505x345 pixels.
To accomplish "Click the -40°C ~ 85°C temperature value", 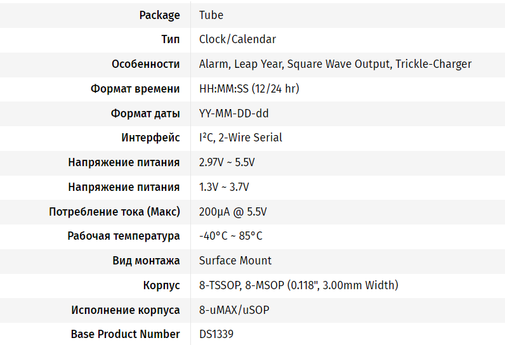I will 230,236.
